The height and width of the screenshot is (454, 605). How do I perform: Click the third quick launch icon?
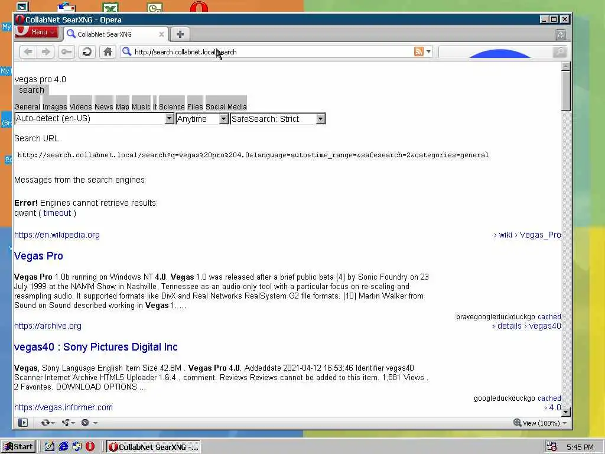point(77,447)
